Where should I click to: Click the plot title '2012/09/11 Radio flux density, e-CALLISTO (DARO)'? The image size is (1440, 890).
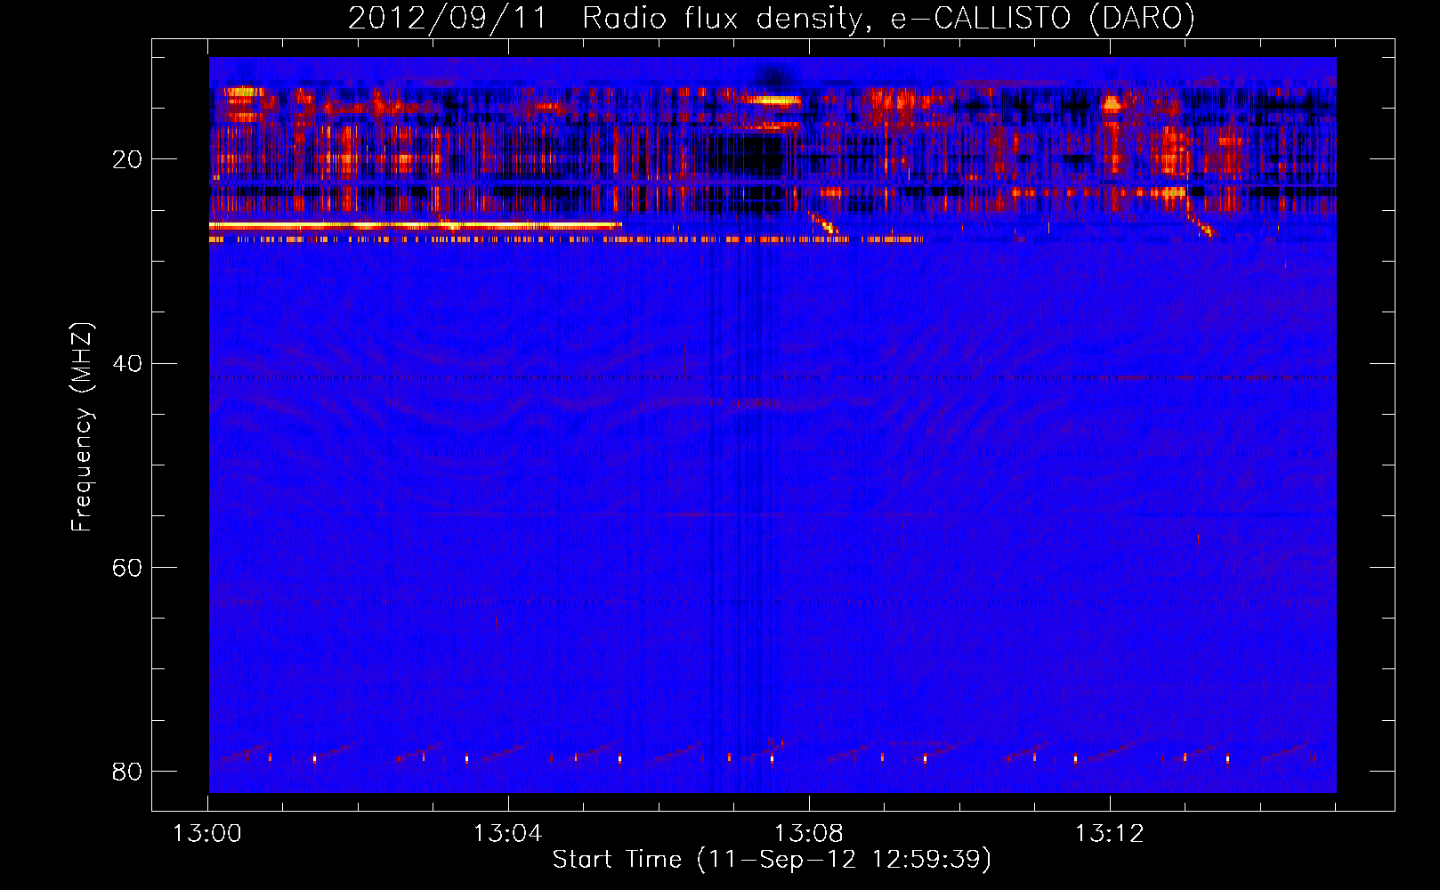(x=772, y=18)
